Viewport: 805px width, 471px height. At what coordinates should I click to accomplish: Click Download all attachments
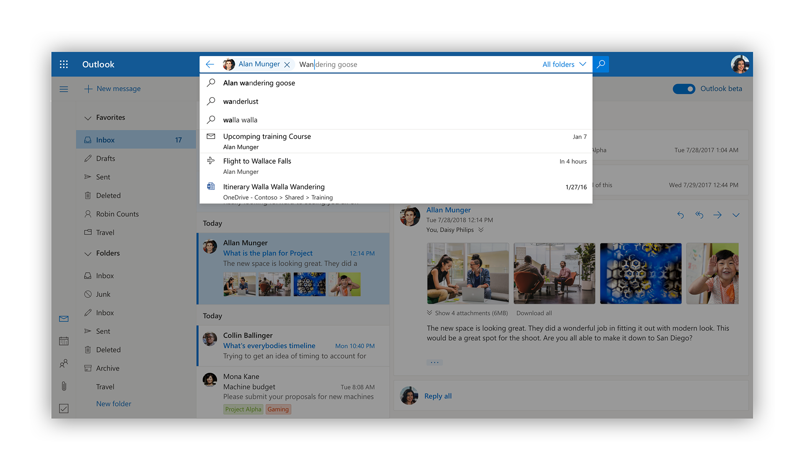point(534,313)
